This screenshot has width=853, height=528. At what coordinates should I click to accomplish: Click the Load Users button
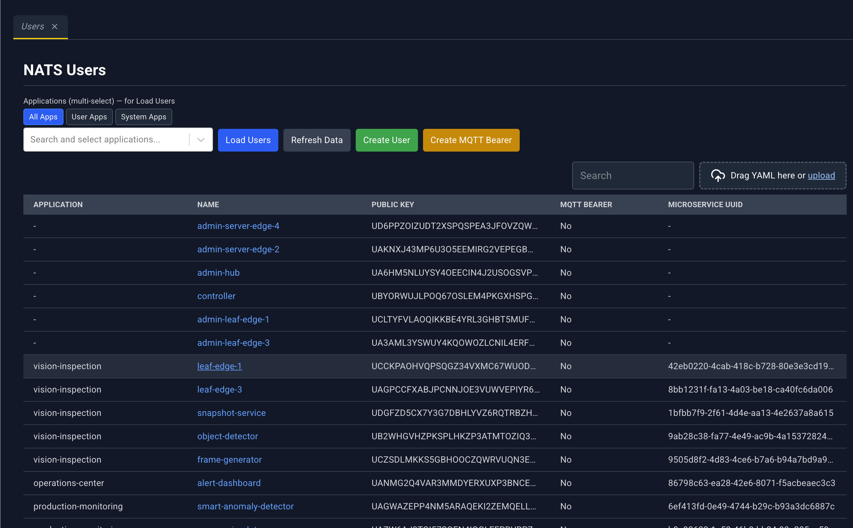tap(248, 140)
